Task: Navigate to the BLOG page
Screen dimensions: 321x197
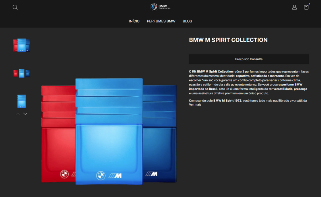Action: click(187, 21)
